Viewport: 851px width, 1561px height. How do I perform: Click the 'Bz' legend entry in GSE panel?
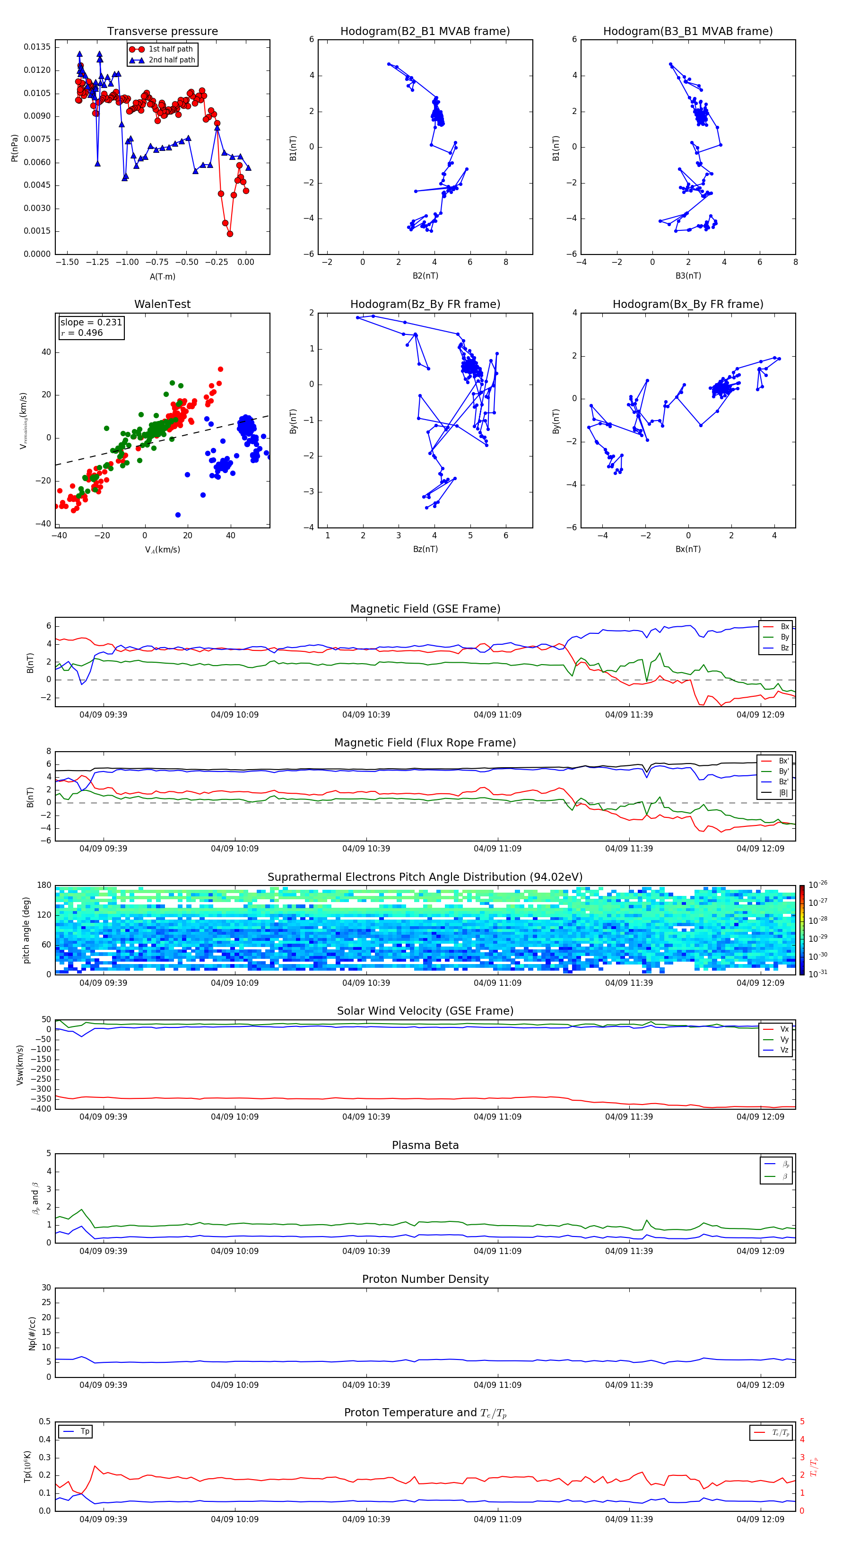coord(776,649)
